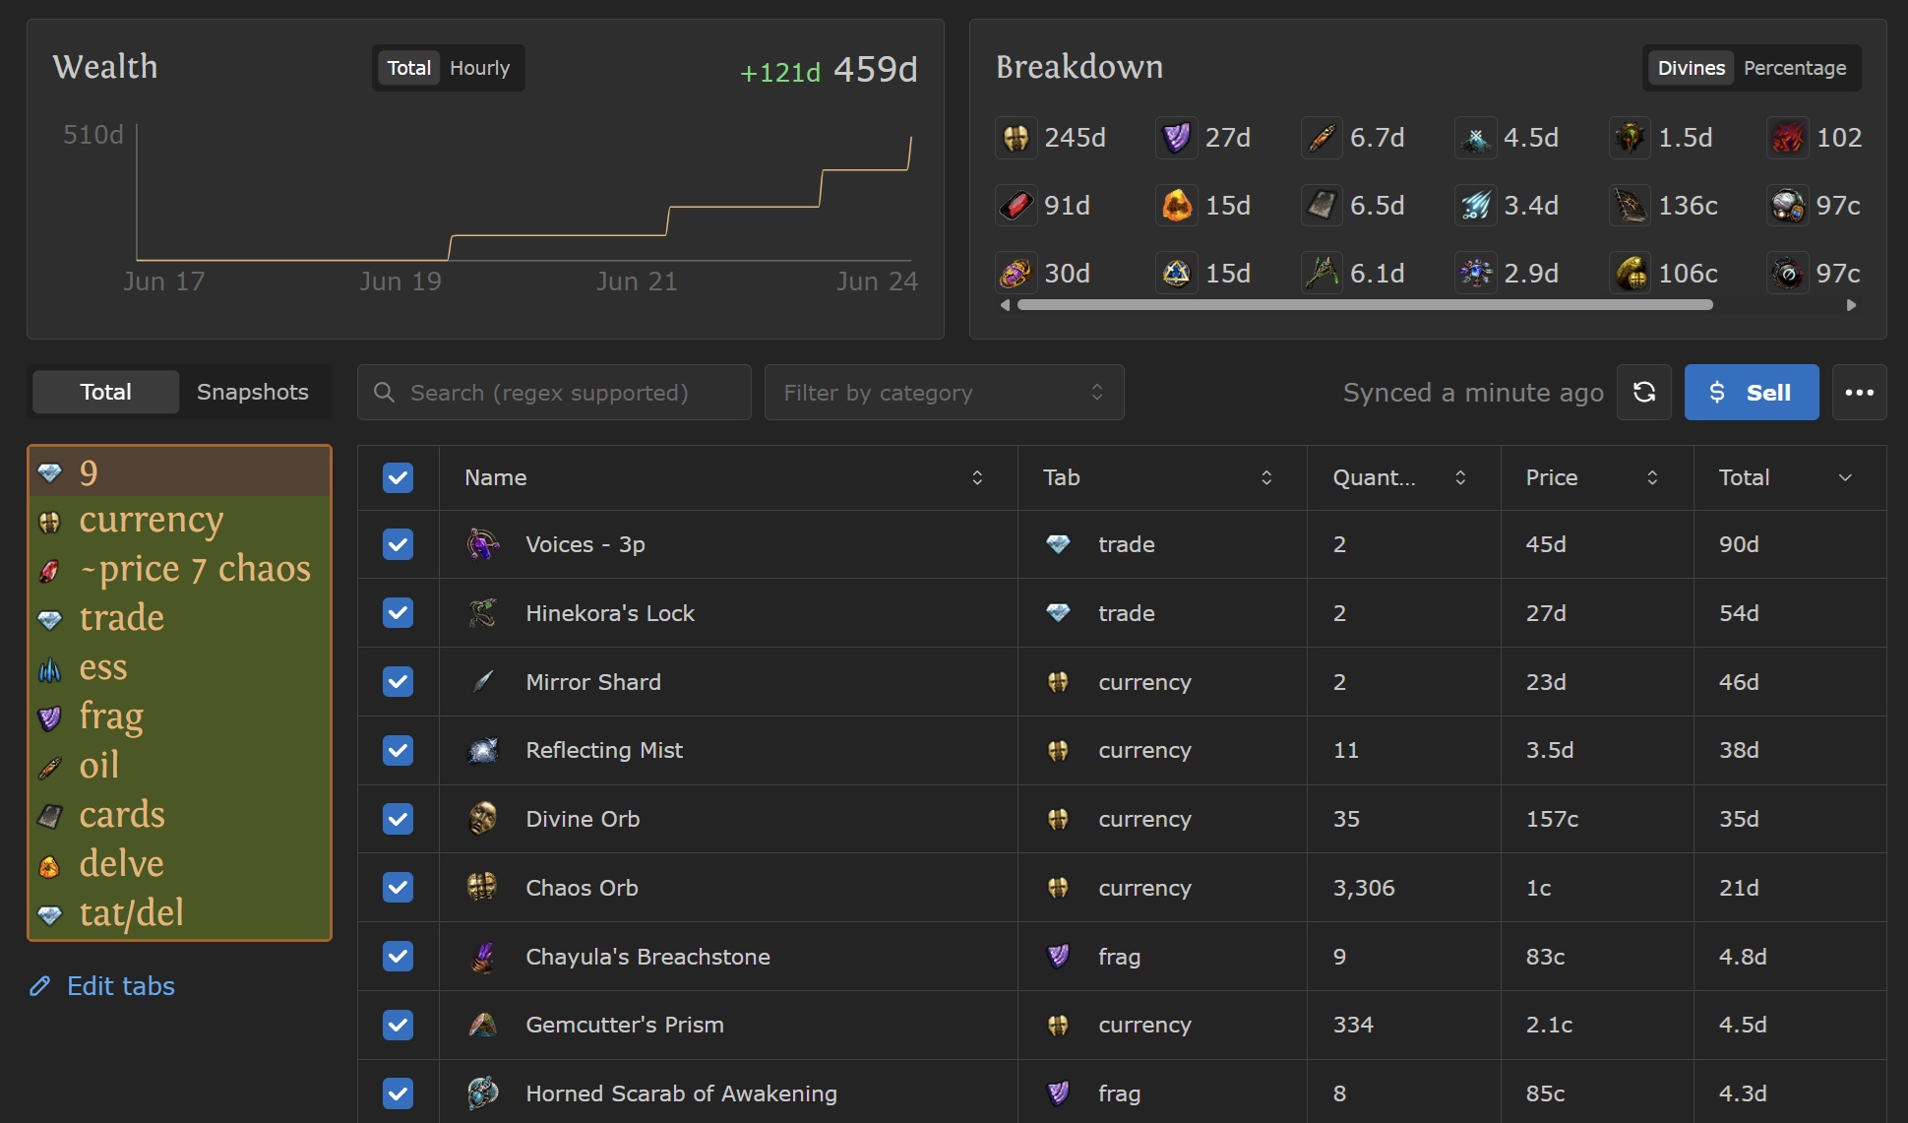The width and height of the screenshot is (1908, 1123).
Task: Select the ess stash tab
Action: click(x=179, y=667)
